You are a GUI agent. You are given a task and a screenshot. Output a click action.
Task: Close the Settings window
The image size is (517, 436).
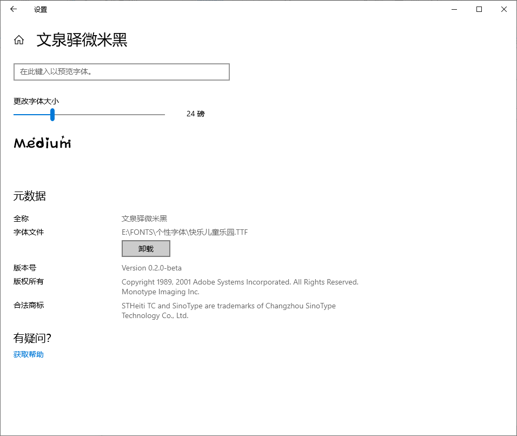pyautogui.click(x=504, y=9)
